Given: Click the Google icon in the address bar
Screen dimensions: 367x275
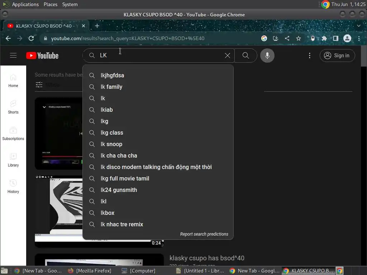Looking at the screenshot, I should click(x=264, y=38).
